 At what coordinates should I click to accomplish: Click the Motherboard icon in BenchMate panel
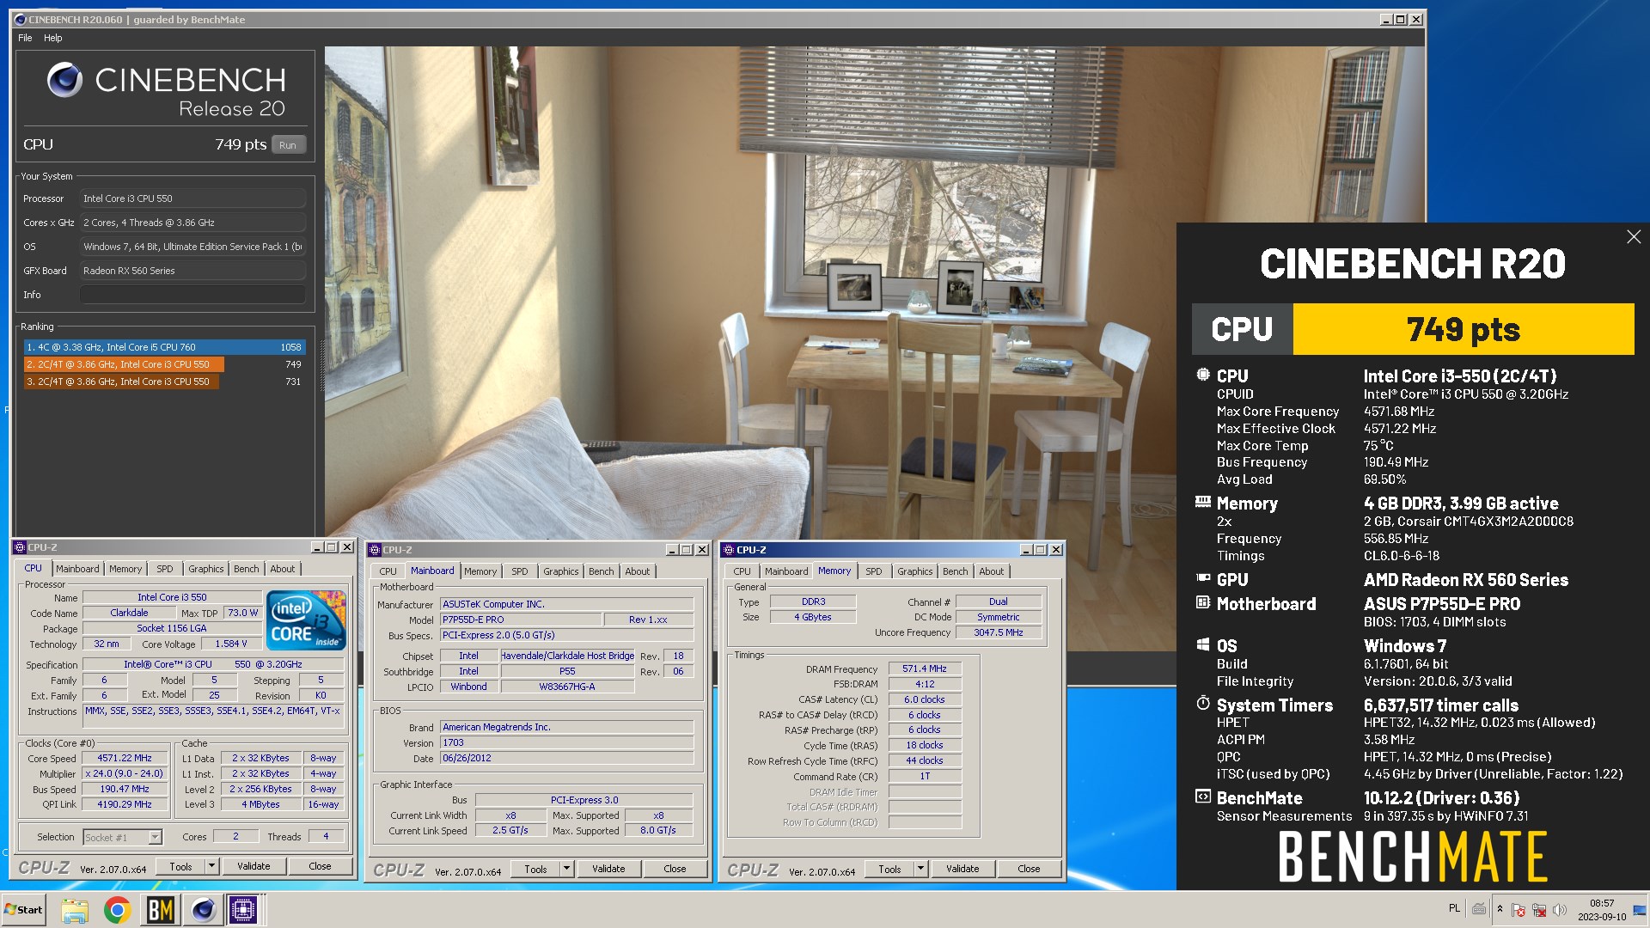[1203, 602]
